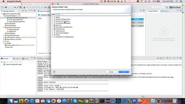This screenshot has width=185, height=104.
Task: Switch to Package Explorer tab
Action: [x=9, y=11]
